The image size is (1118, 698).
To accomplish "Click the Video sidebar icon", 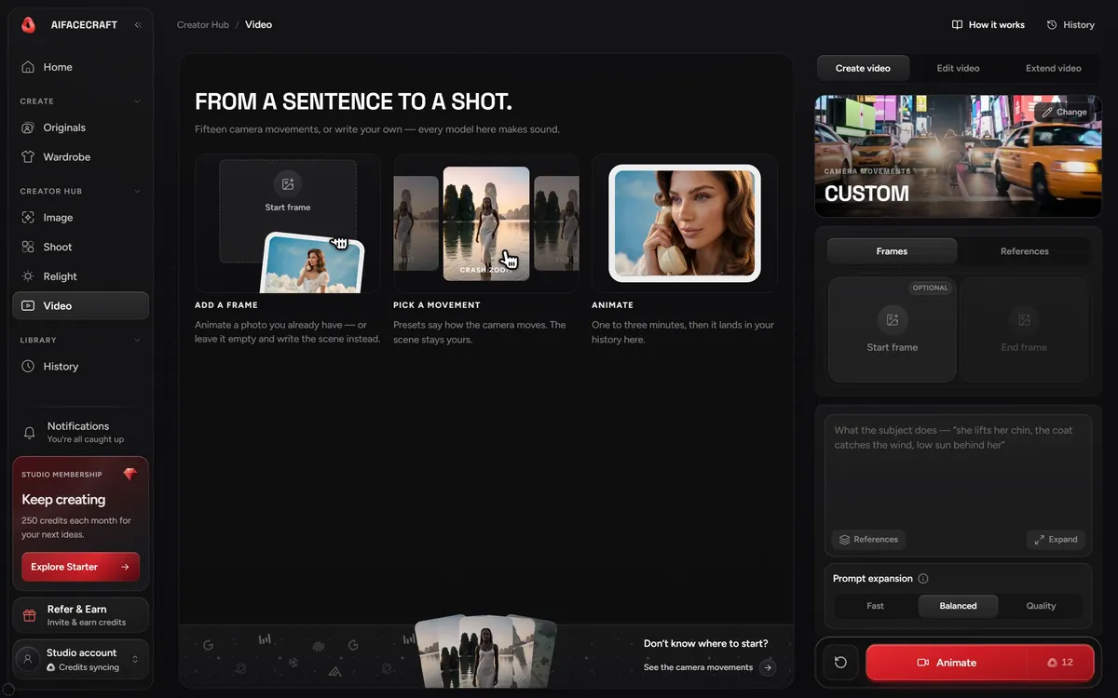I will 28,305.
